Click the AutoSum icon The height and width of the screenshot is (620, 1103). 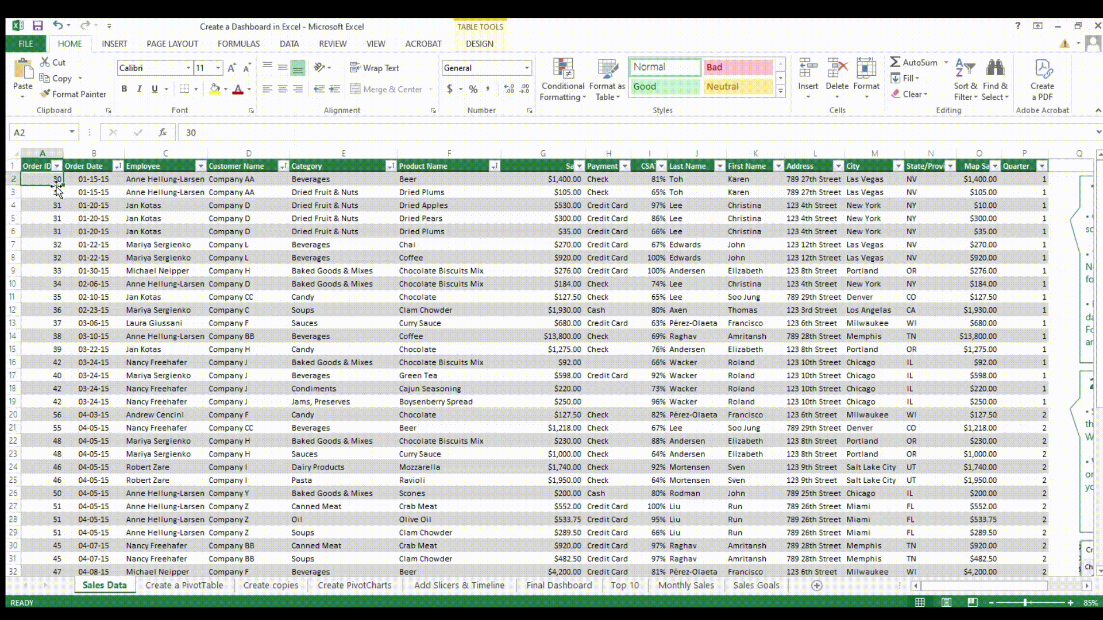pyautogui.click(x=898, y=62)
